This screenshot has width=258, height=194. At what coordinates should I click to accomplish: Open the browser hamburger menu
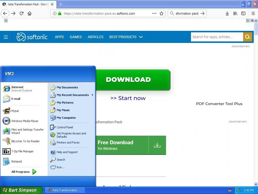(x=253, y=14)
